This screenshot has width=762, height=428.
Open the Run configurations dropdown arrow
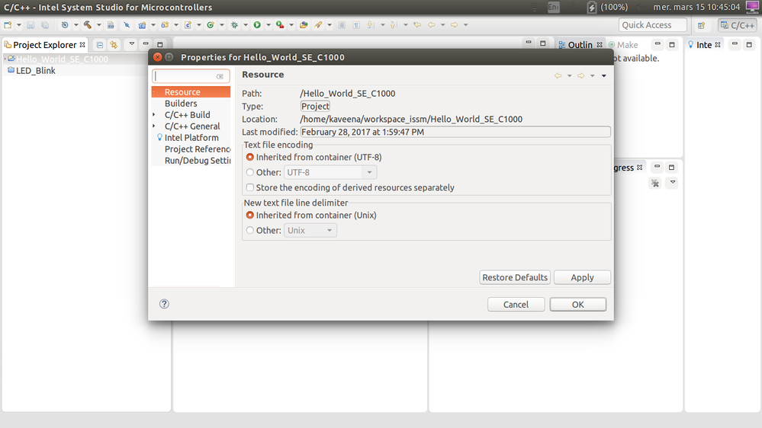(x=268, y=24)
